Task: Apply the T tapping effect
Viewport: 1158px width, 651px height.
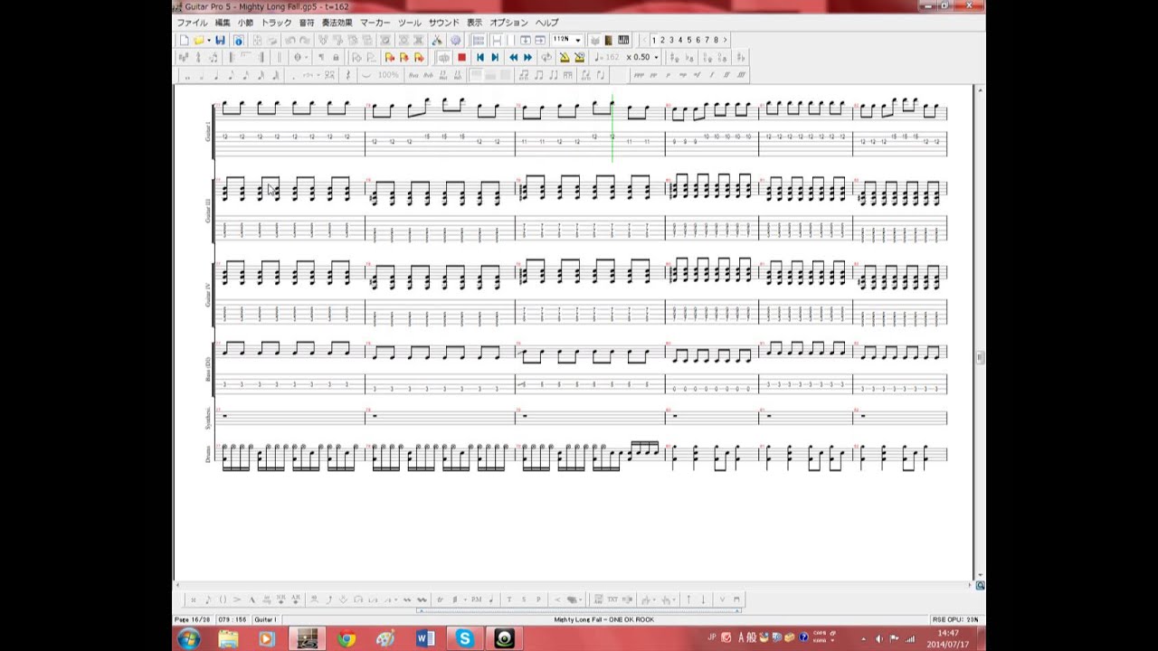Action: (x=508, y=599)
